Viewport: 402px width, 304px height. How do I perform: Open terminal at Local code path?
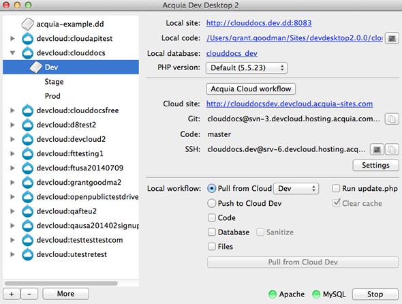(x=392, y=38)
